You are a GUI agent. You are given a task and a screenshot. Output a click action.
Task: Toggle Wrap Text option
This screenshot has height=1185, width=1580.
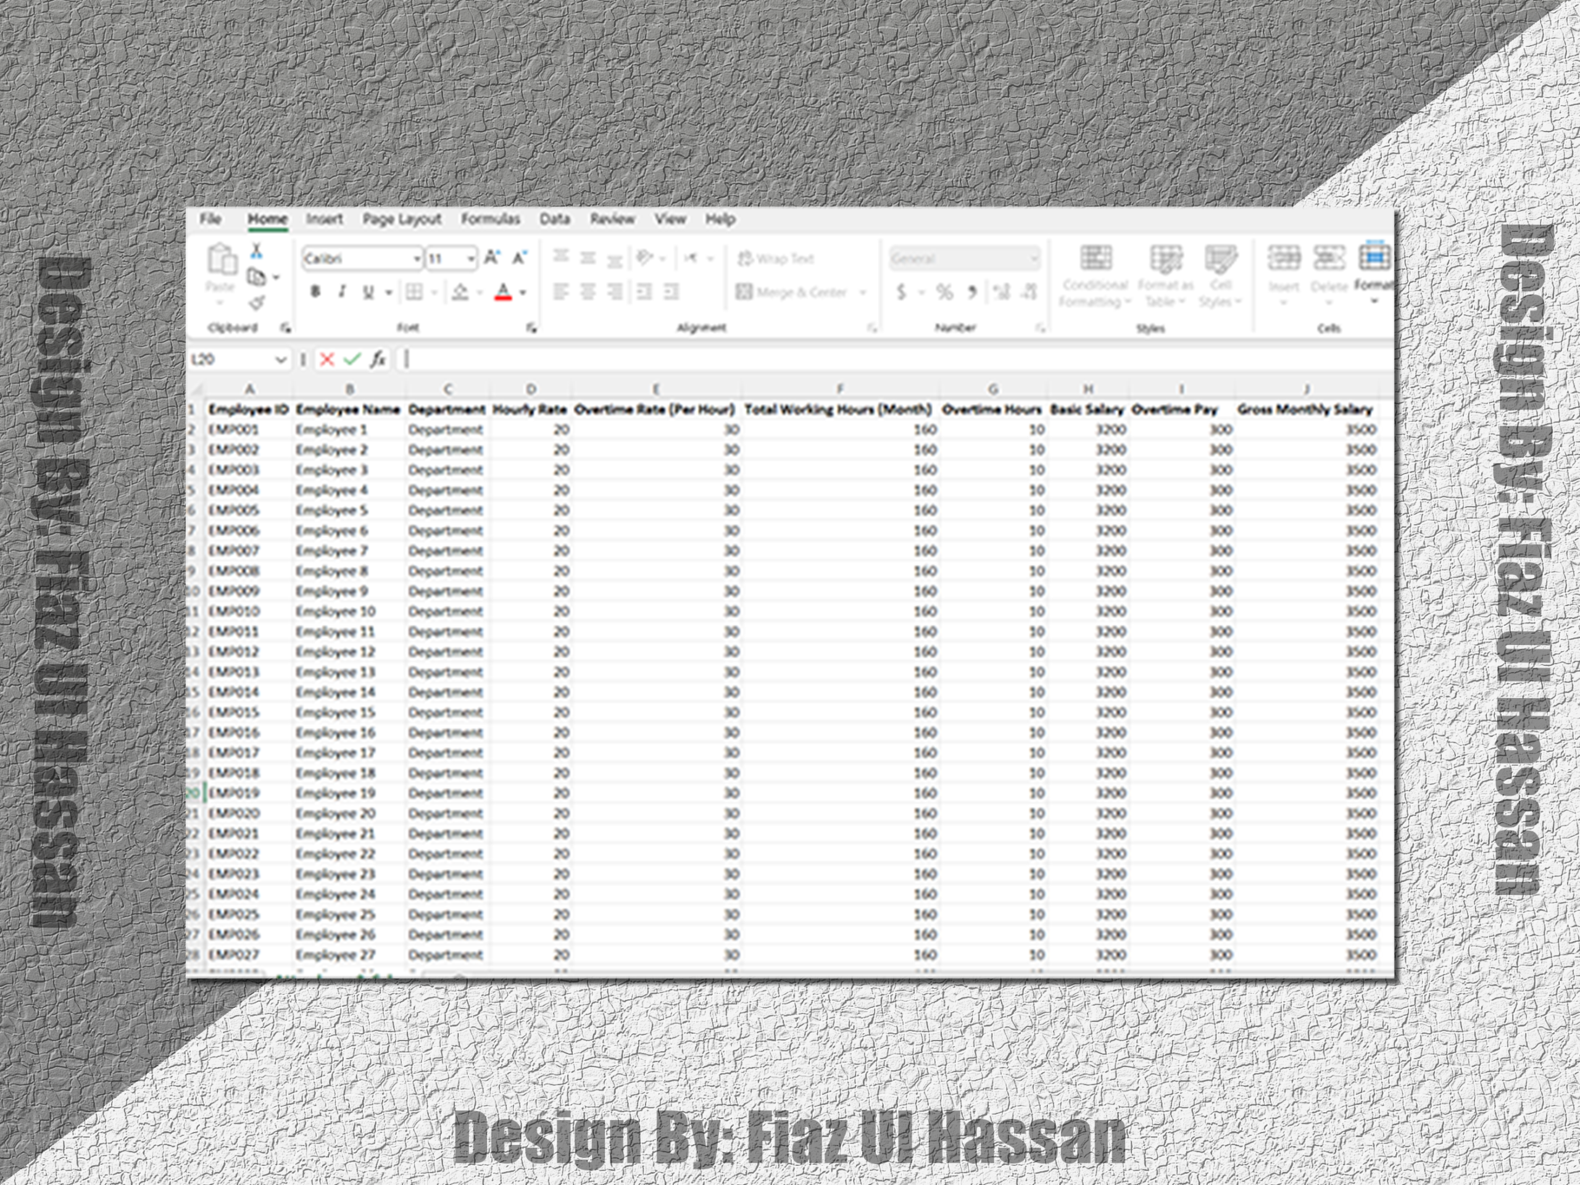pyautogui.click(x=776, y=259)
